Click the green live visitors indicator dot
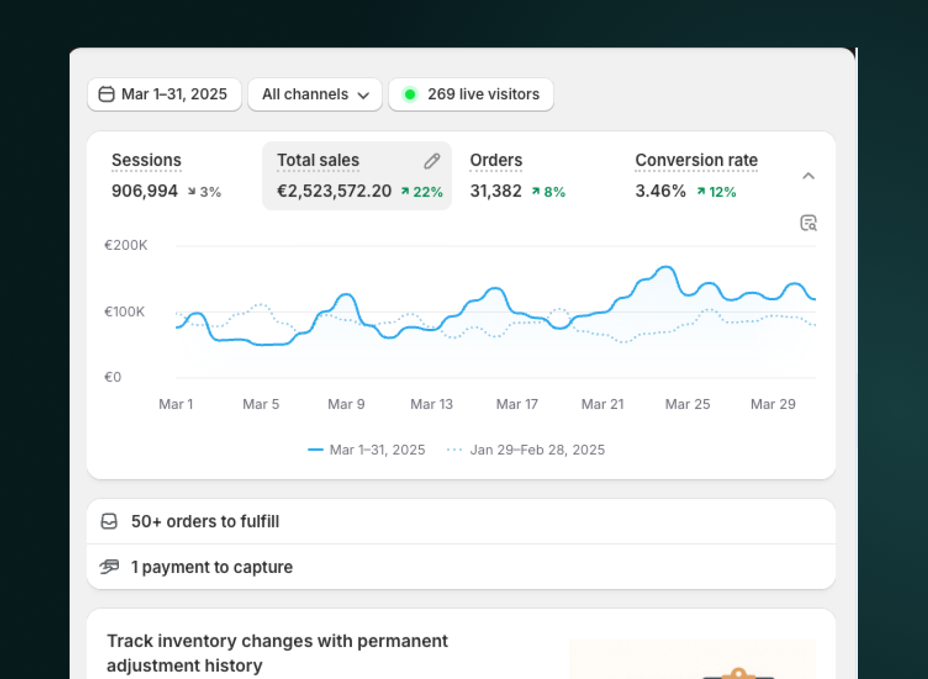This screenshot has height=679, width=928. (410, 94)
